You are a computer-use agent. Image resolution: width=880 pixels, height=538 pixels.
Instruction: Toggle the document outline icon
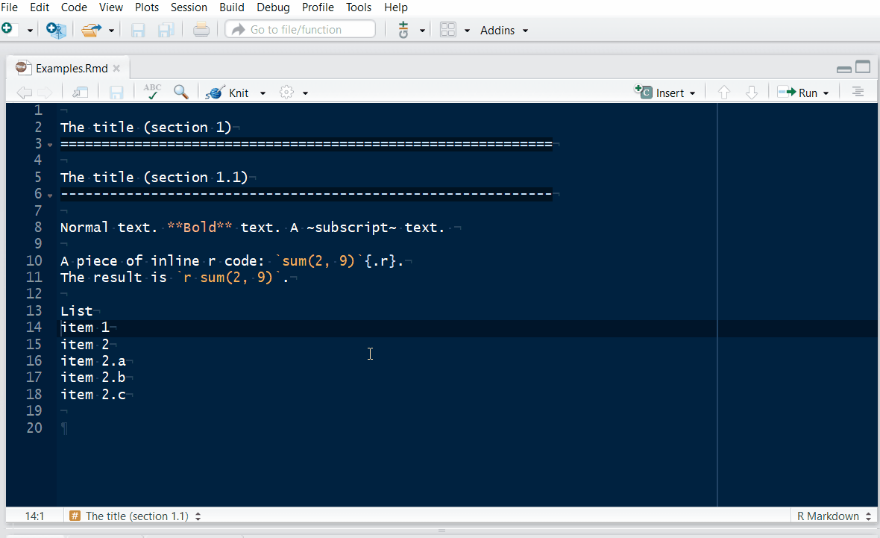(858, 92)
